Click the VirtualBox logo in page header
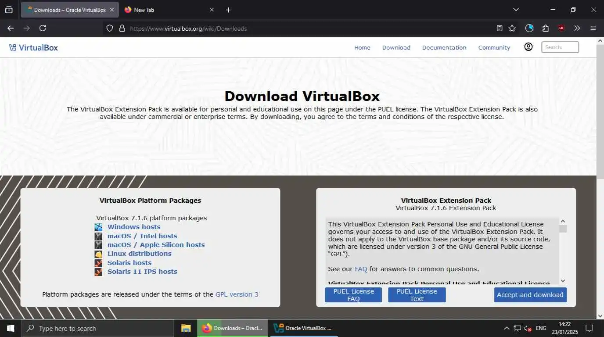Viewport: 604px width, 337px height. 33,47
